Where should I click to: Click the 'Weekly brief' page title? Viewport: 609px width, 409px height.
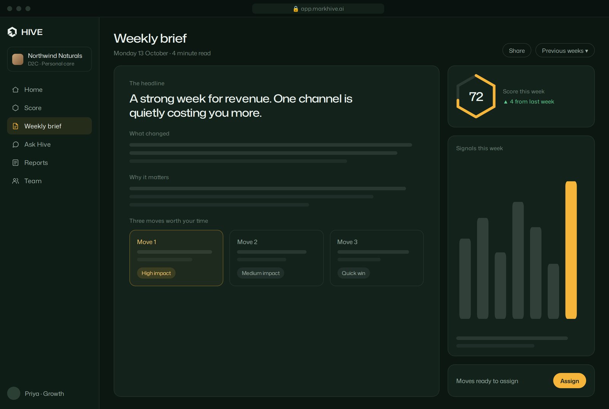coord(150,38)
